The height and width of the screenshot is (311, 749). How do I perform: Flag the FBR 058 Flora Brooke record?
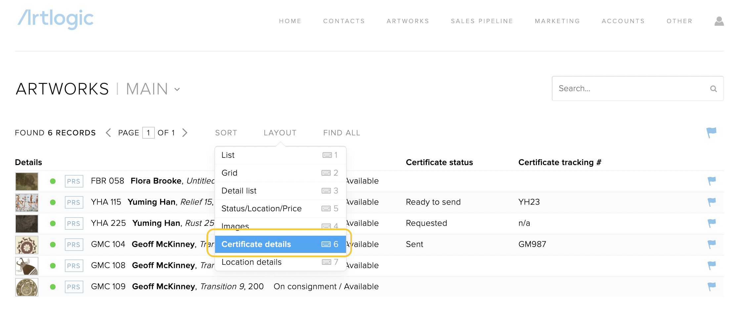pos(711,181)
